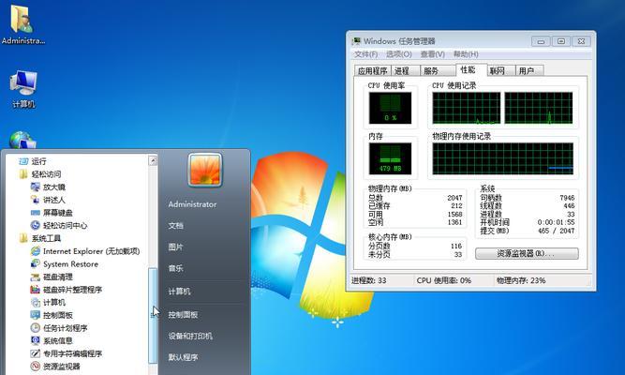This screenshot has height=375, width=625.
Task: Switch to the 进程 tab
Action: click(406, 70)
